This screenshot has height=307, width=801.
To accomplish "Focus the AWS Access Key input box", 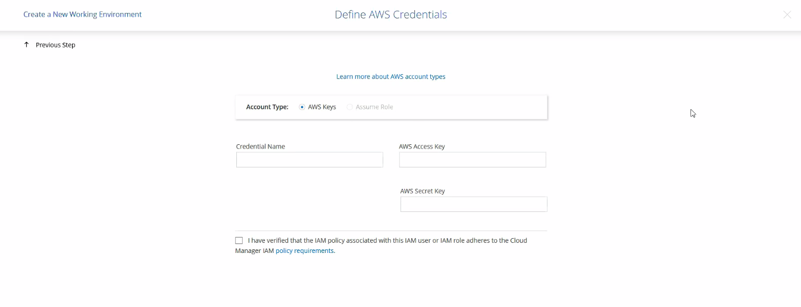I will pos(473,160).
